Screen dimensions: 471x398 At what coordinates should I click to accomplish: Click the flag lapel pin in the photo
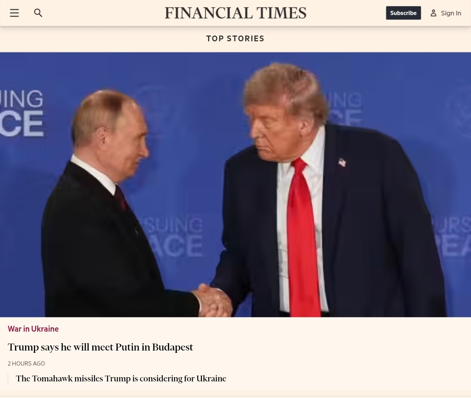342,162
